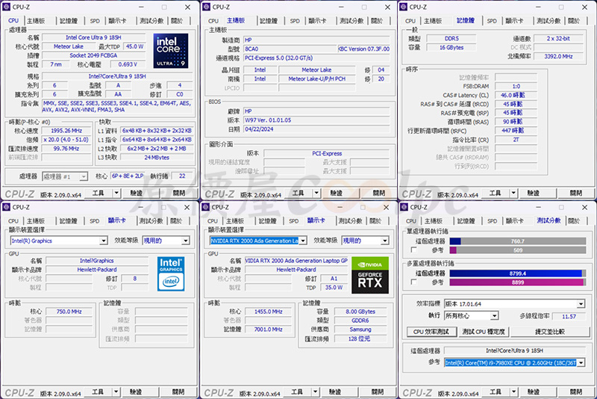Click the 750.0 MHz Intel GPU core clock
Image resolution: width=597 pixels, height=399 pixels.
(x=69, y=312)
